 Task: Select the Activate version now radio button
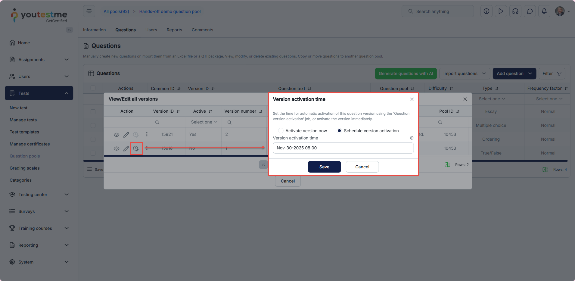point(281,131)
